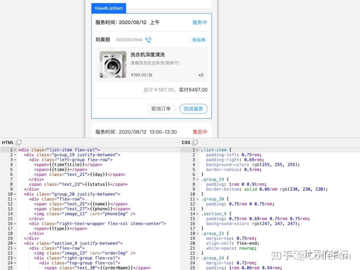Click the blue 服务中 status link
The width and height of the screenshot is (360, 270).
tap(200, 22)
